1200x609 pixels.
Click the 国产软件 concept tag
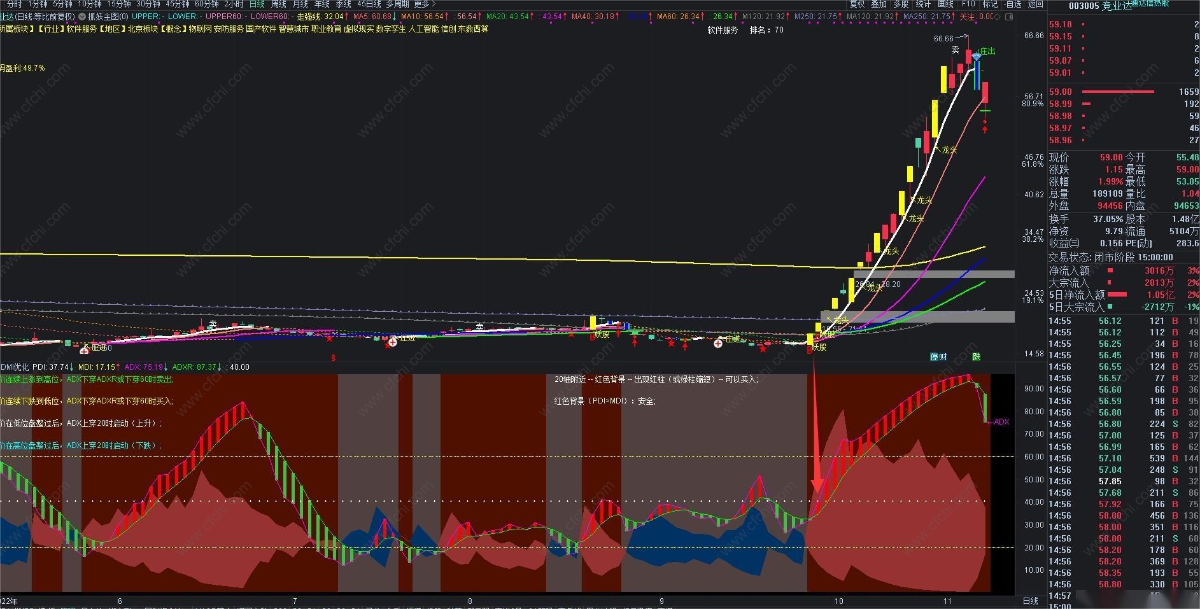(261, 29)
